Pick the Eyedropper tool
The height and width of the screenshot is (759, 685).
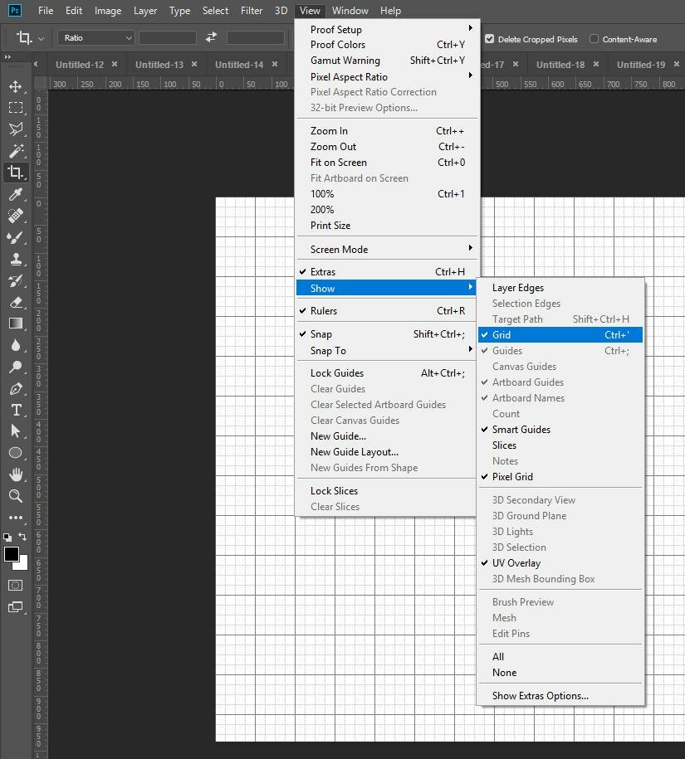tap(15, 194)
